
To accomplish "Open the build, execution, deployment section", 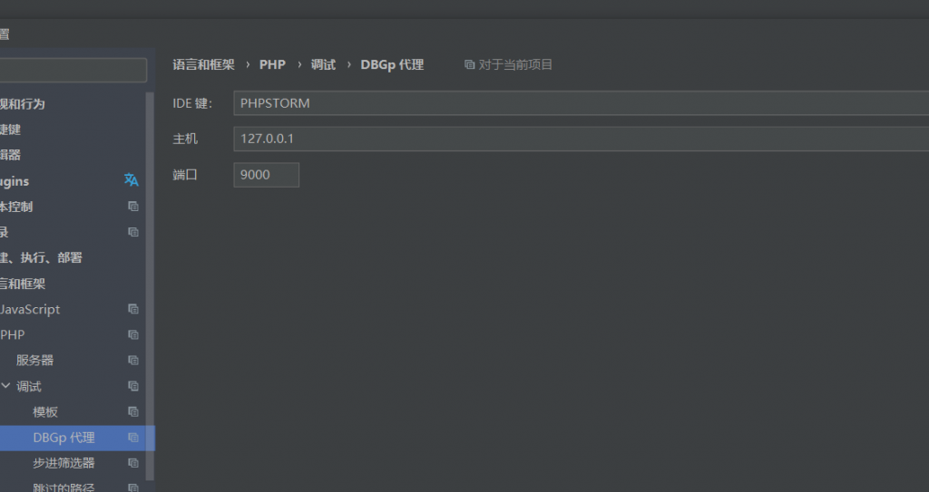I will click(41, 257).
